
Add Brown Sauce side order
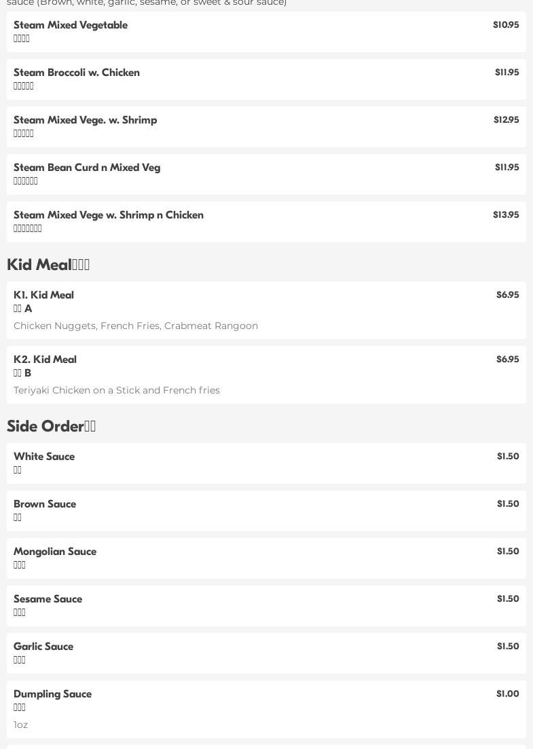pos(266,511)
